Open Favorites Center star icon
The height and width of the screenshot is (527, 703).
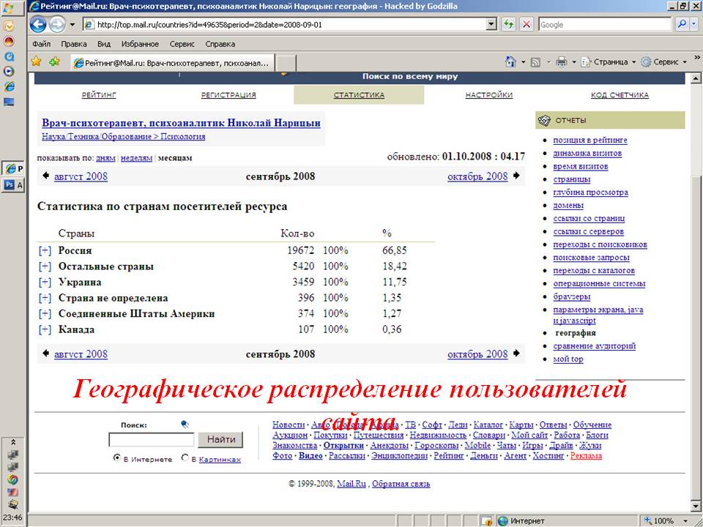pyautogui.click(x=36, y=61)
